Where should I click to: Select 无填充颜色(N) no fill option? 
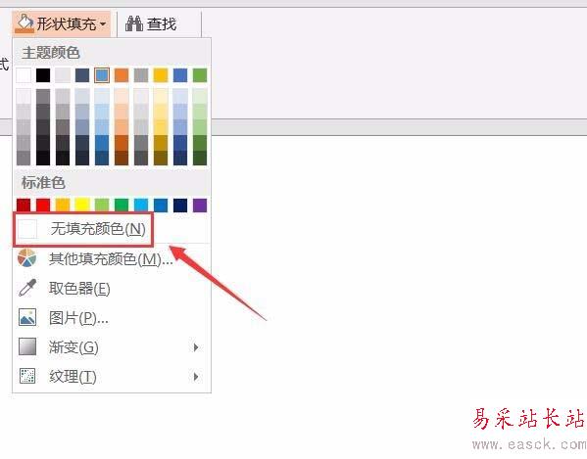point(84,229)
